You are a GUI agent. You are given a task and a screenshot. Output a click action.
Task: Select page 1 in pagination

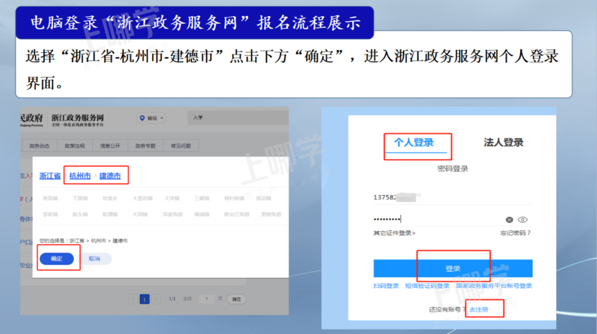click(144, 299)
